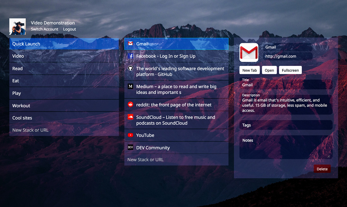The width and height of the screenshot is (347, 207).
Task: Click the Gmail envelope icon in list
Action: 130,44
